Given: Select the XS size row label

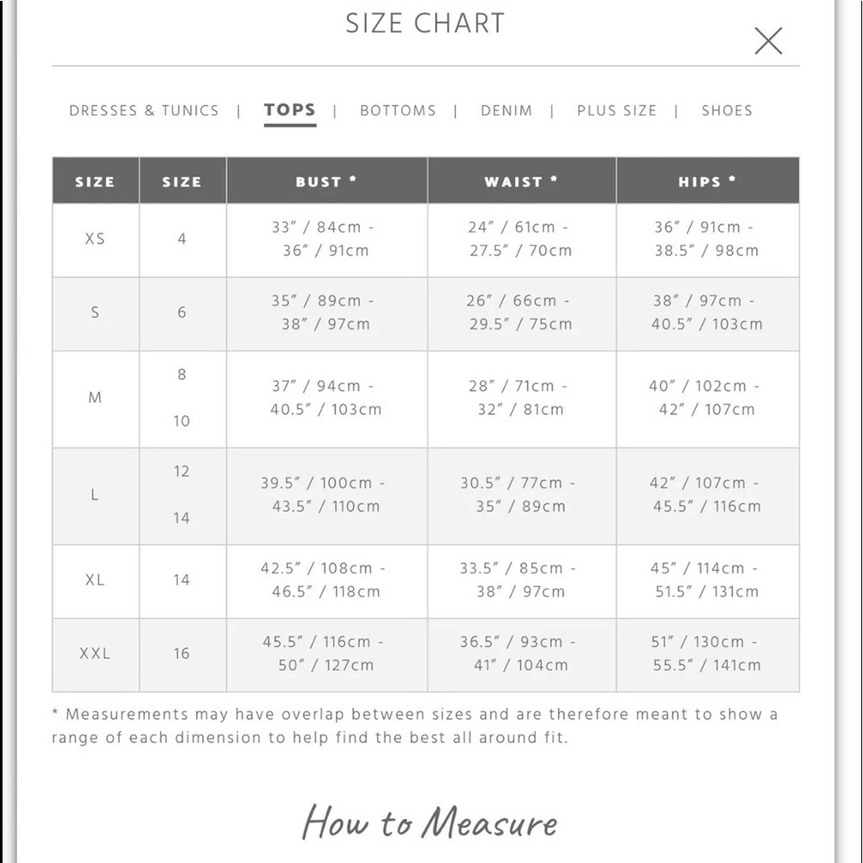Looking at the screenshot, I should click(95, 239).
